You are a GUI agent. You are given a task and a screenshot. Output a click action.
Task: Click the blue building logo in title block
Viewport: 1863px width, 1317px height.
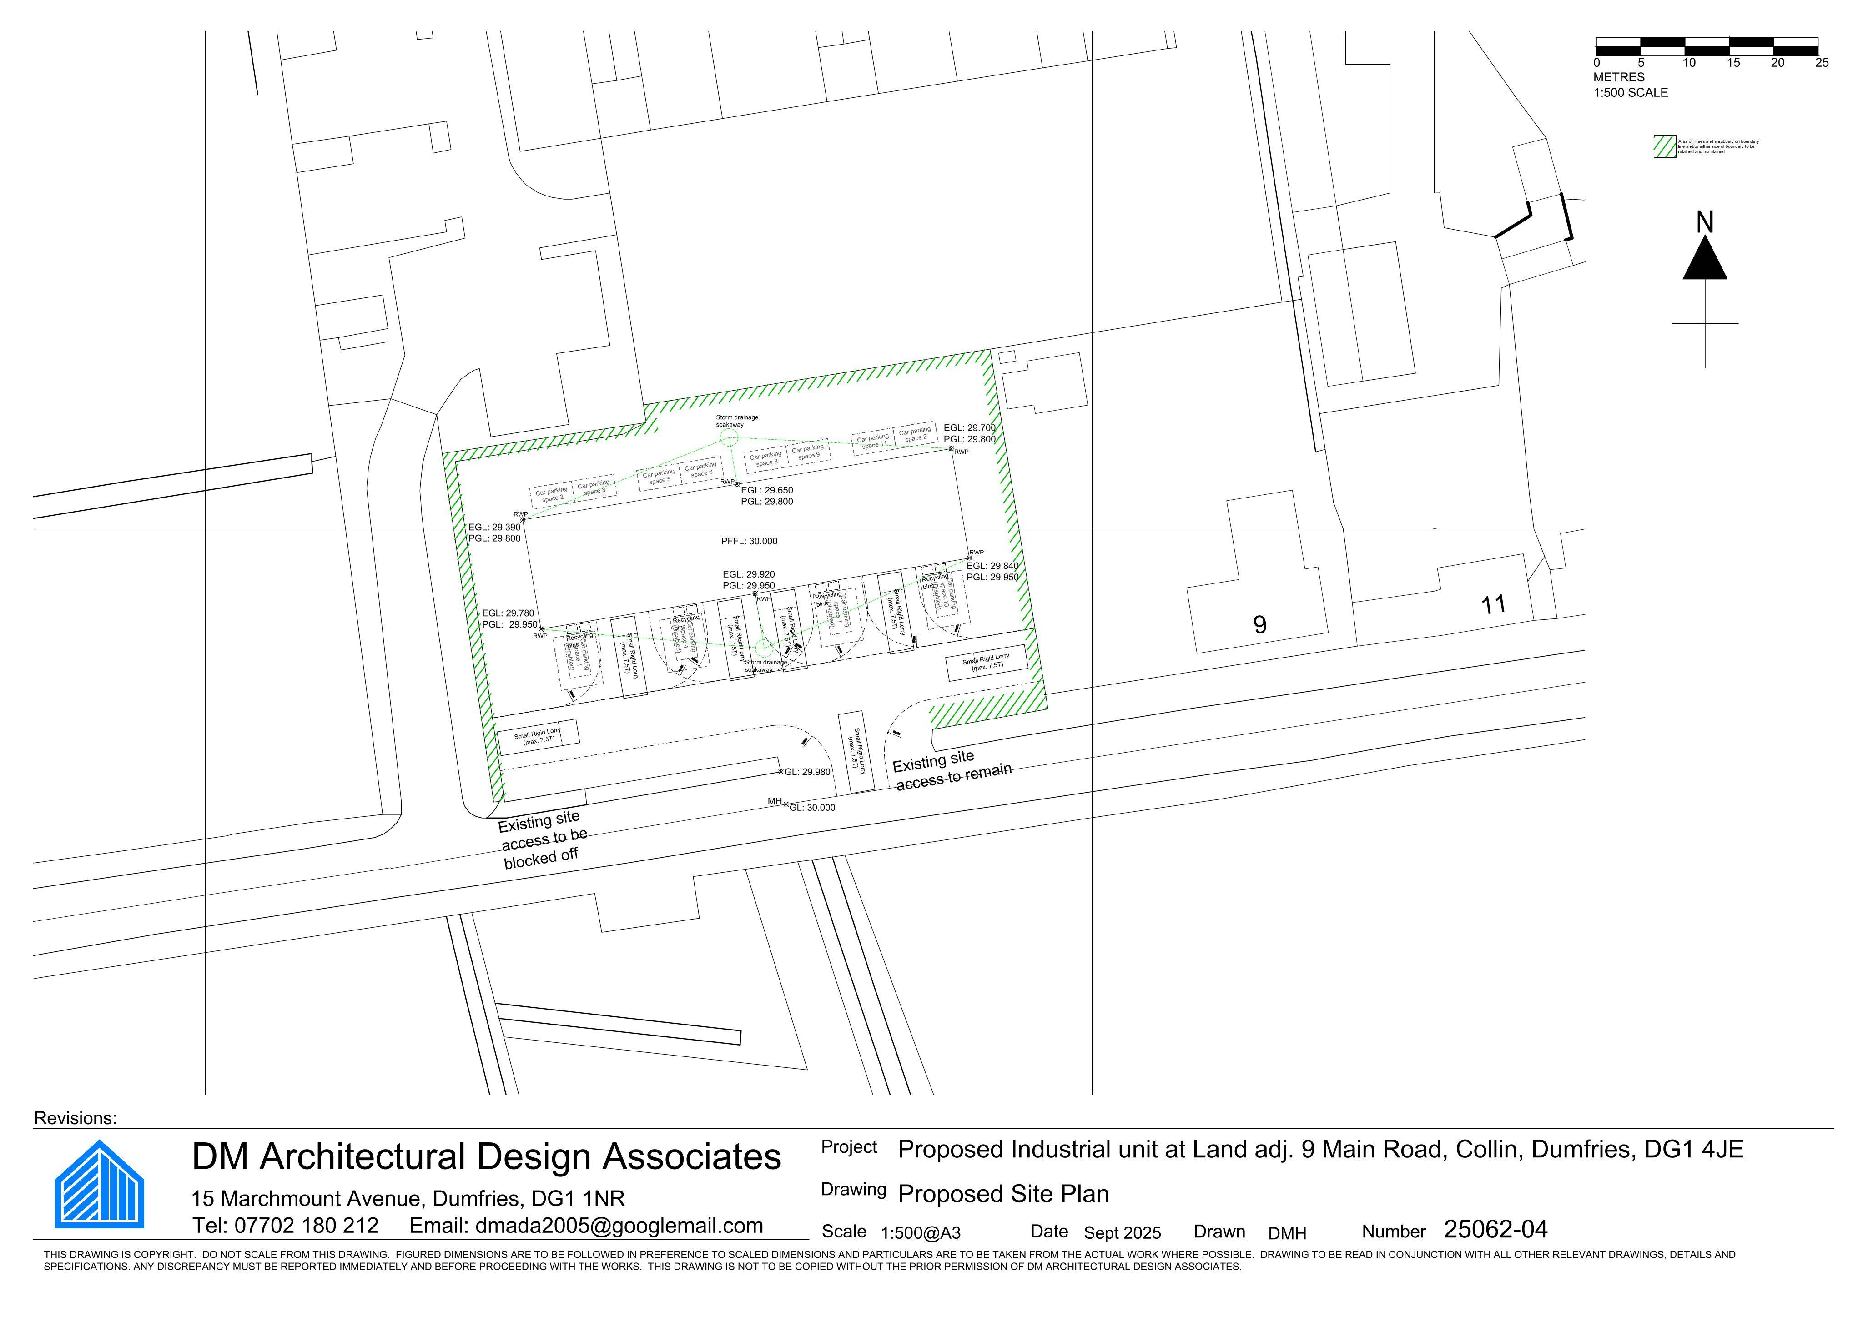coord(100,1184)
